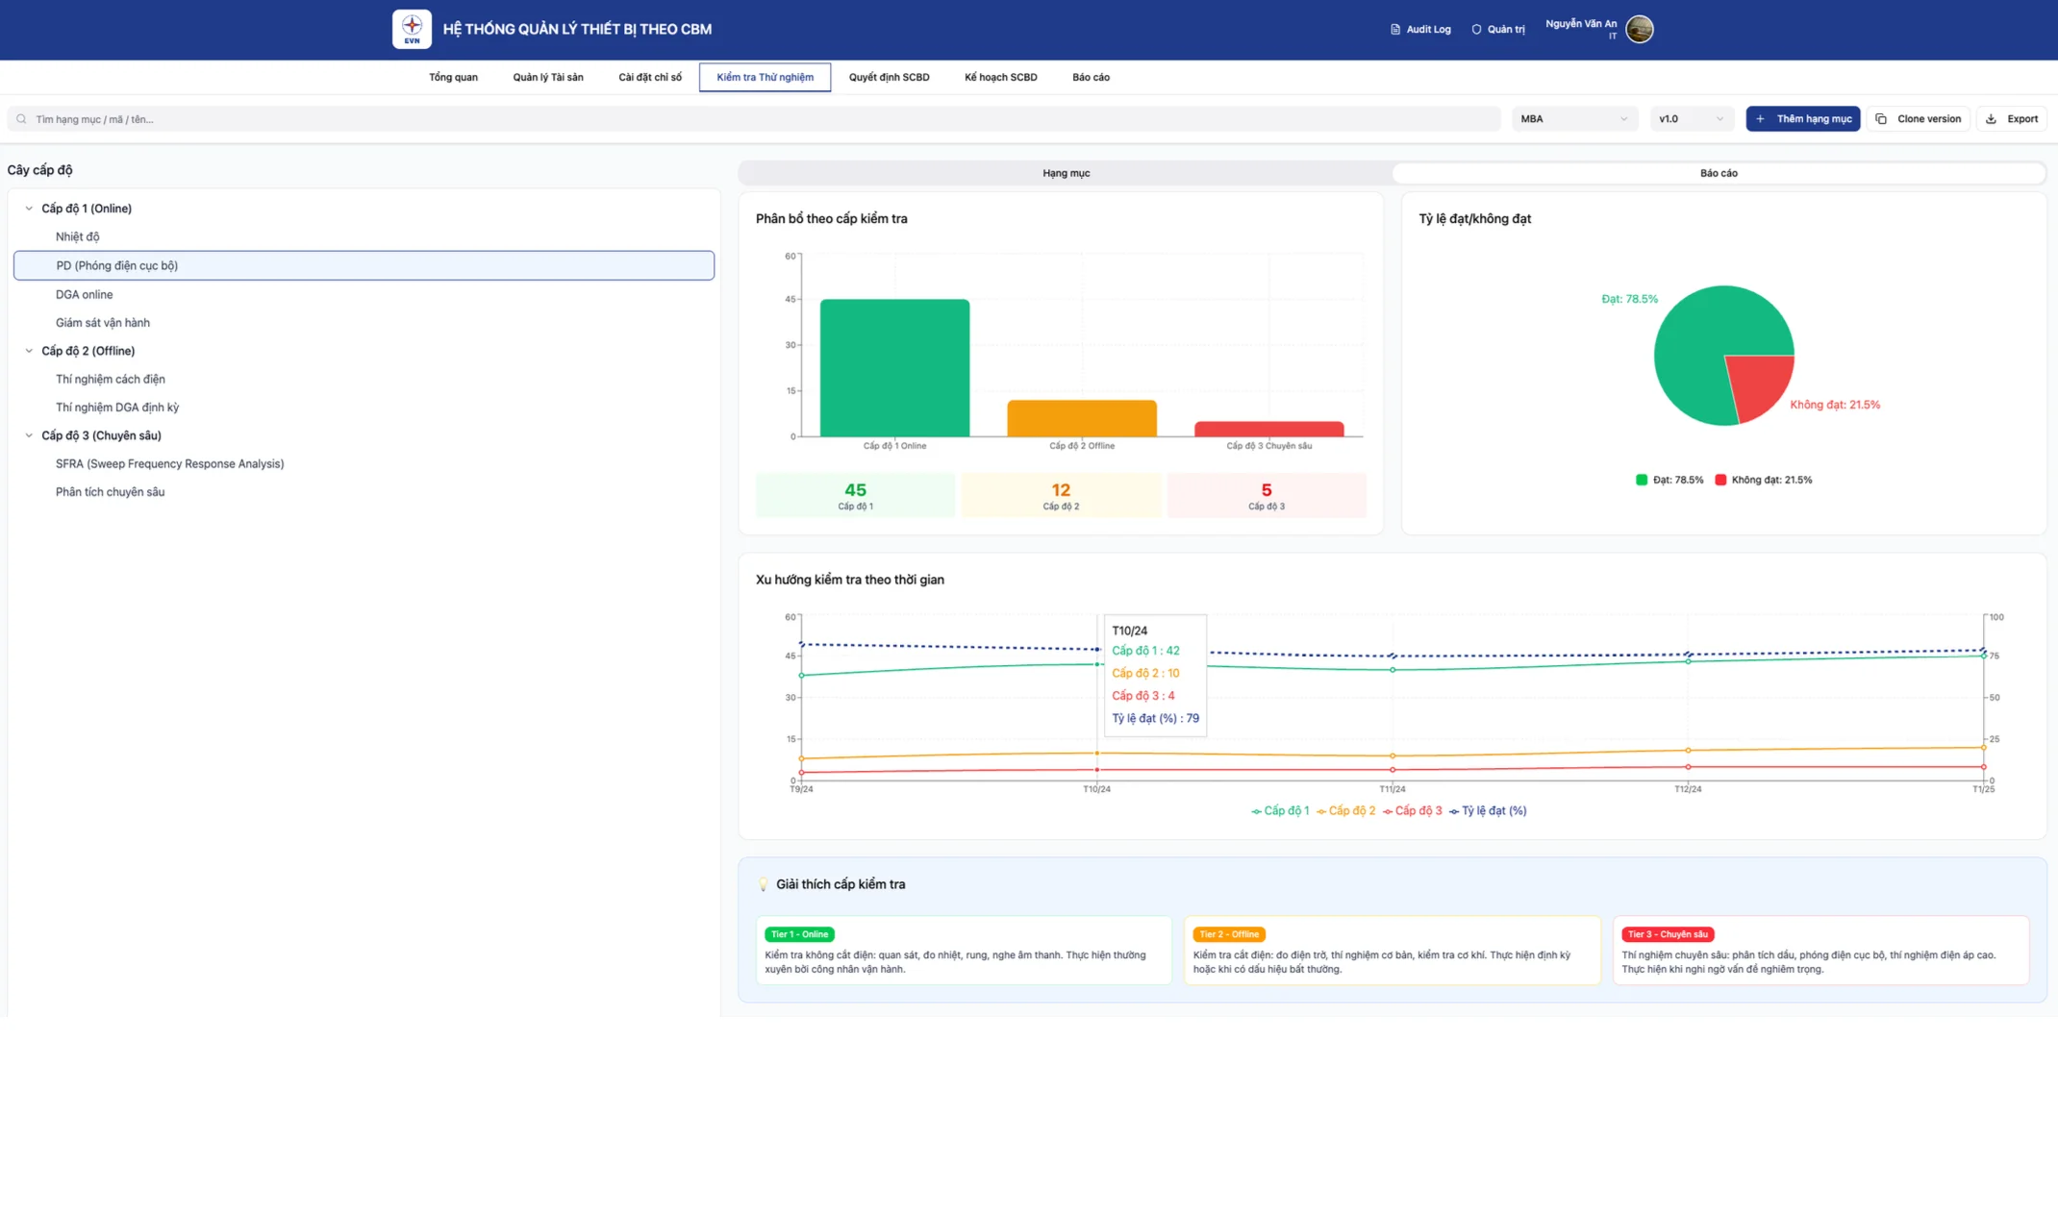Open the Quyết định SCBD menu tab
Screen dimensions: 2058x1213
pyautogui.click(x=889, y=77)
